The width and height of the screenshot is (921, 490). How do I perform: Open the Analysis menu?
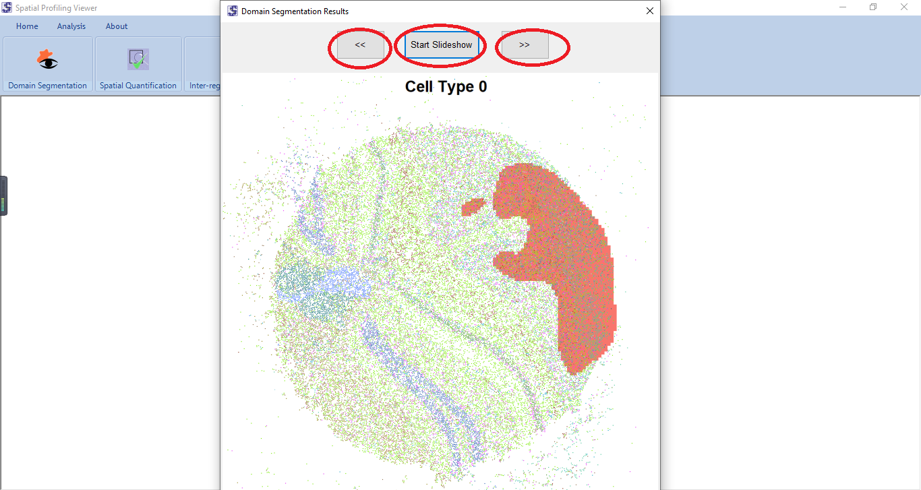coord(71,26)
